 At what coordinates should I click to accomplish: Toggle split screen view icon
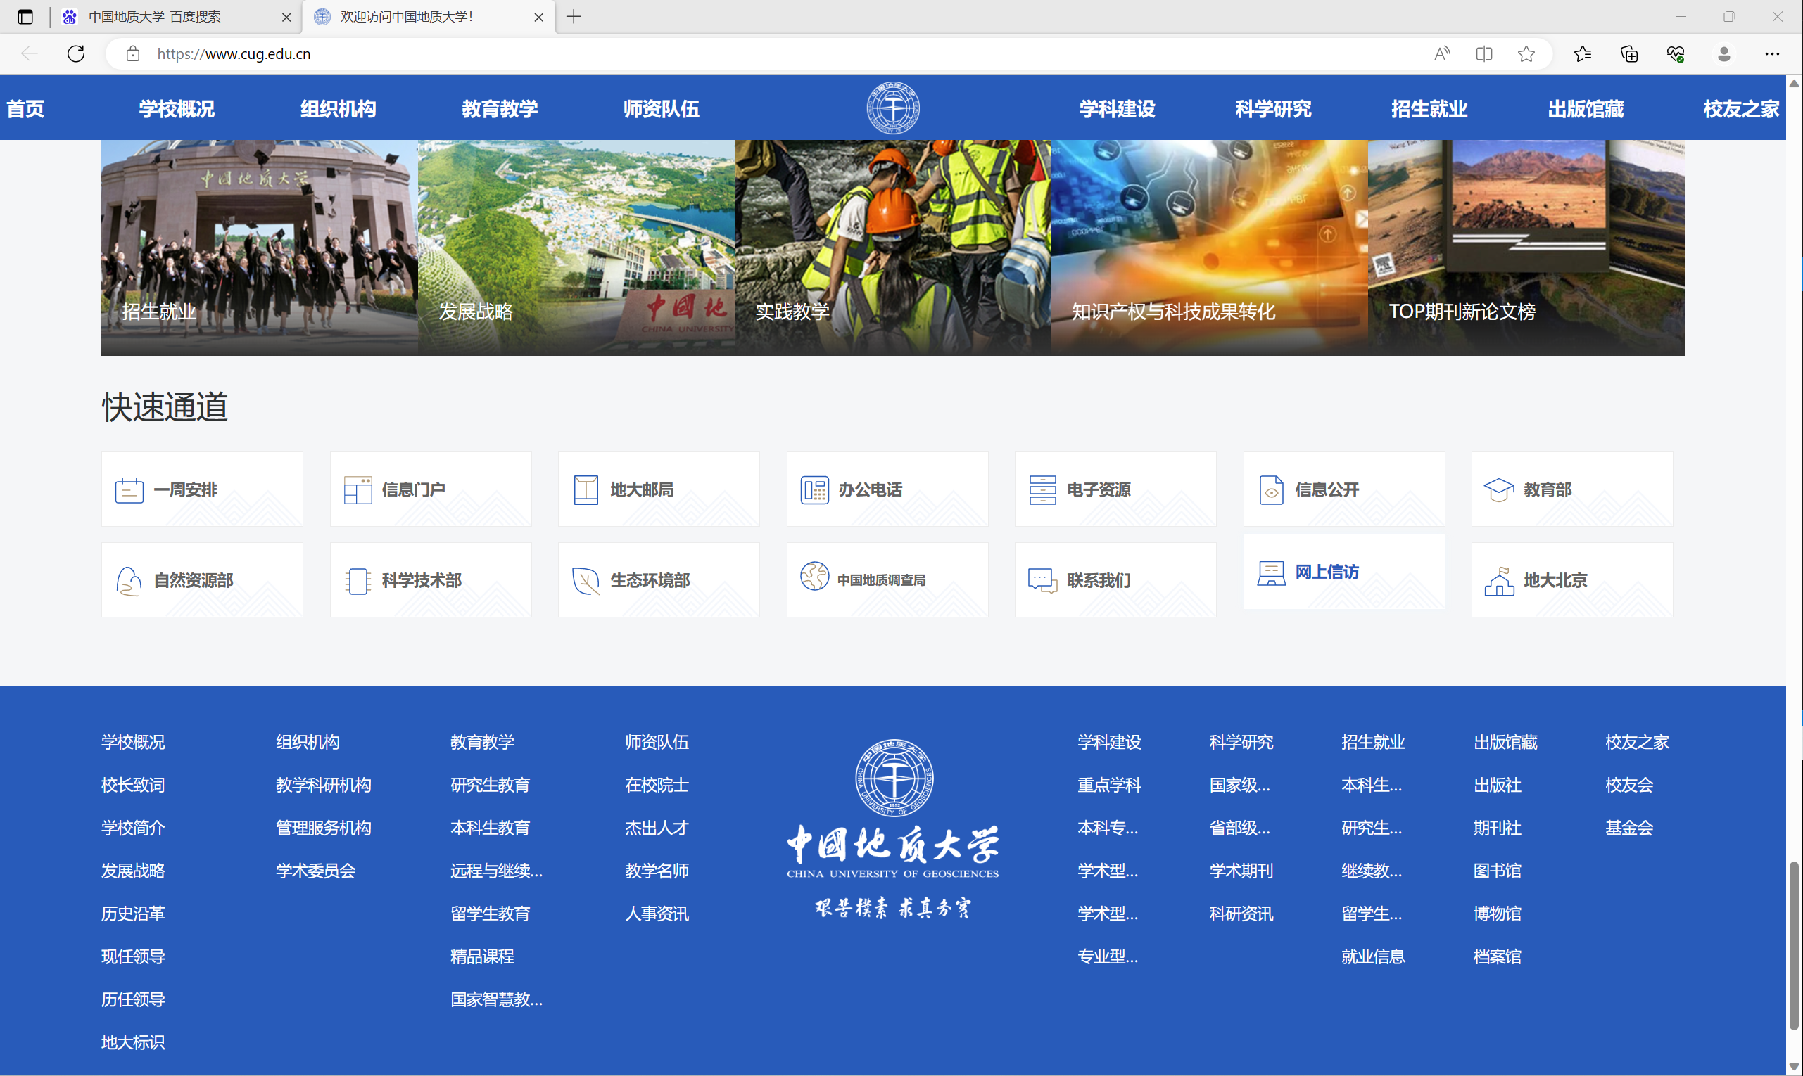pyautogui.click(x=1483, y=53)
